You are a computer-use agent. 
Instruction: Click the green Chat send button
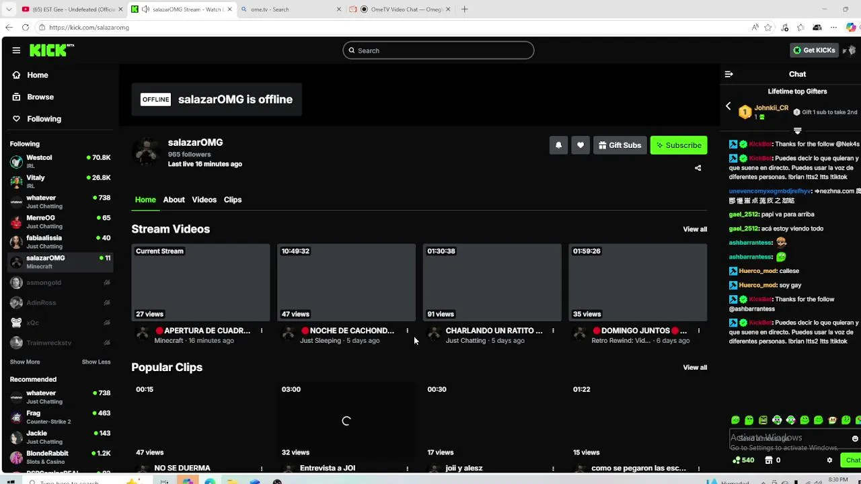(x=852, y=460)
